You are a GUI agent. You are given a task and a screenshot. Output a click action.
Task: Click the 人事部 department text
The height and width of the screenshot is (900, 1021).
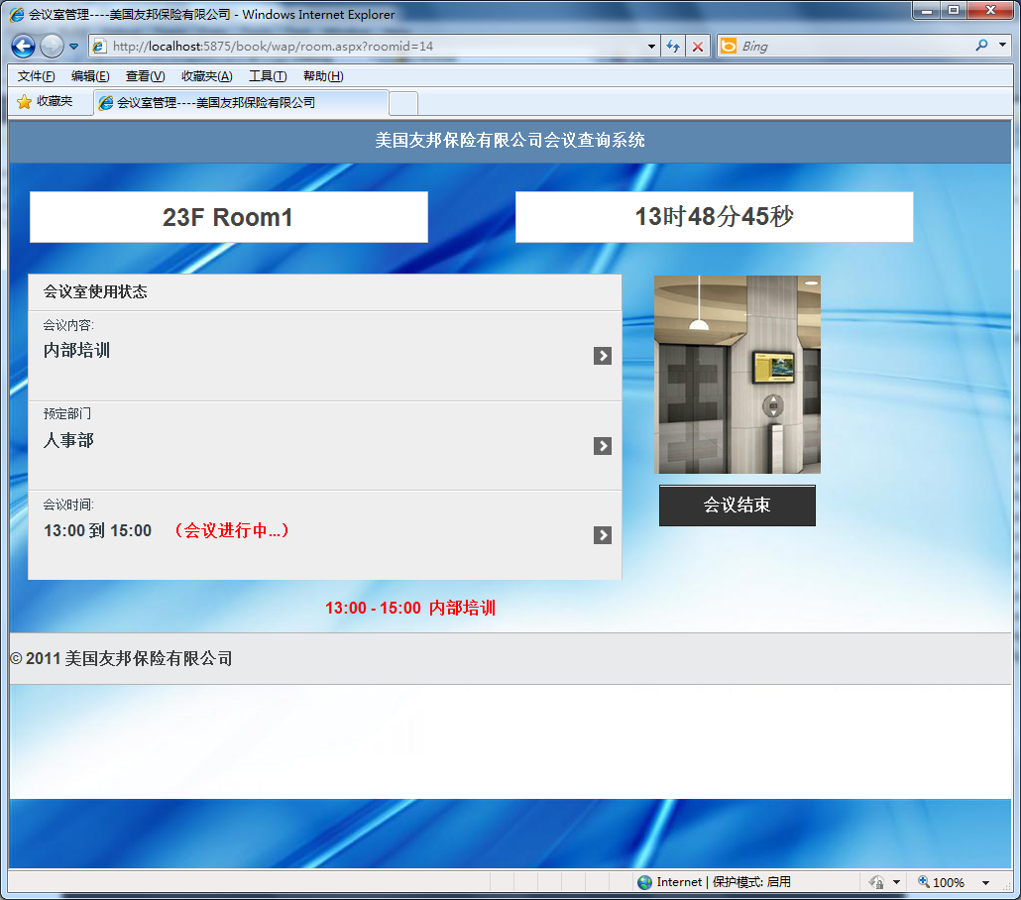68,441
